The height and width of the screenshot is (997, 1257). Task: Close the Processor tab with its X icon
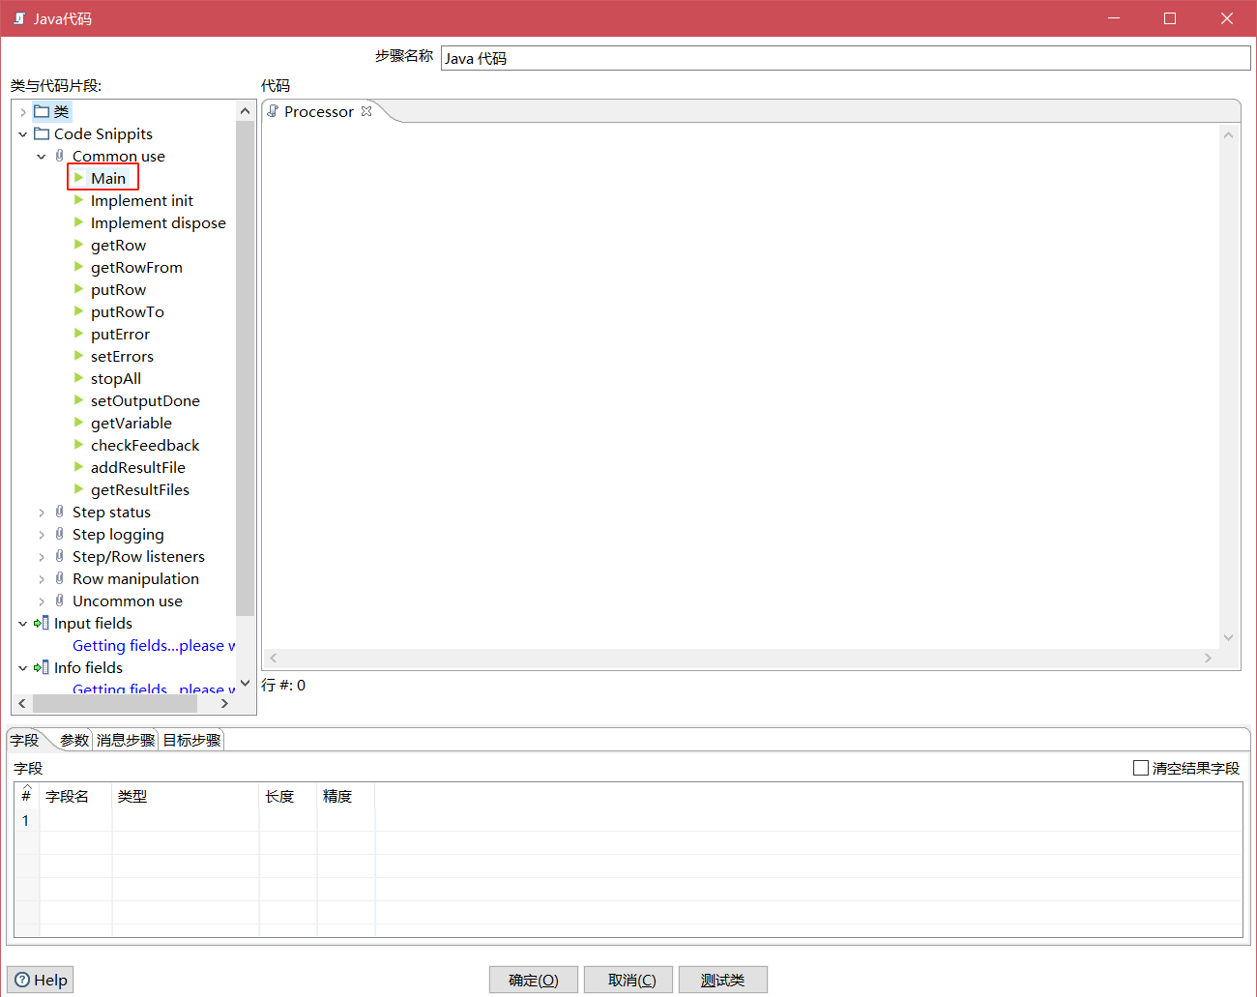pos(366,111)
